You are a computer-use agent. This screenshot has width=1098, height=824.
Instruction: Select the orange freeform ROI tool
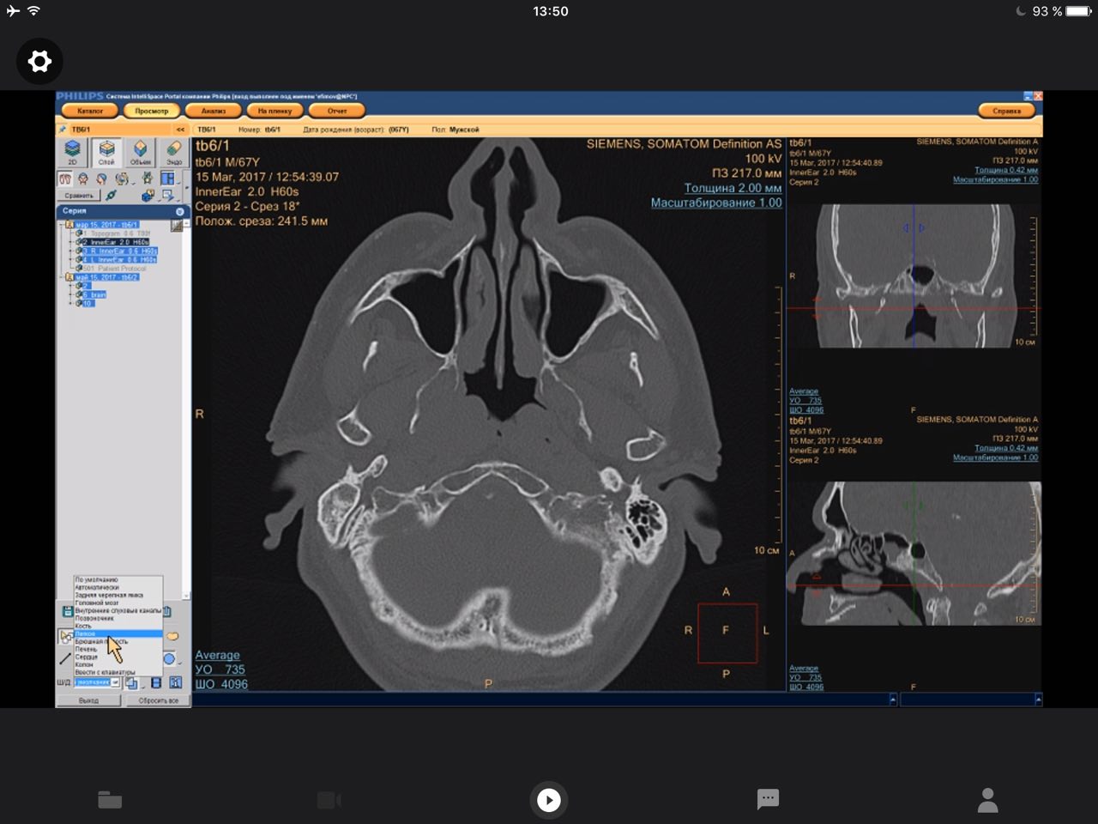tap(172, 636)
